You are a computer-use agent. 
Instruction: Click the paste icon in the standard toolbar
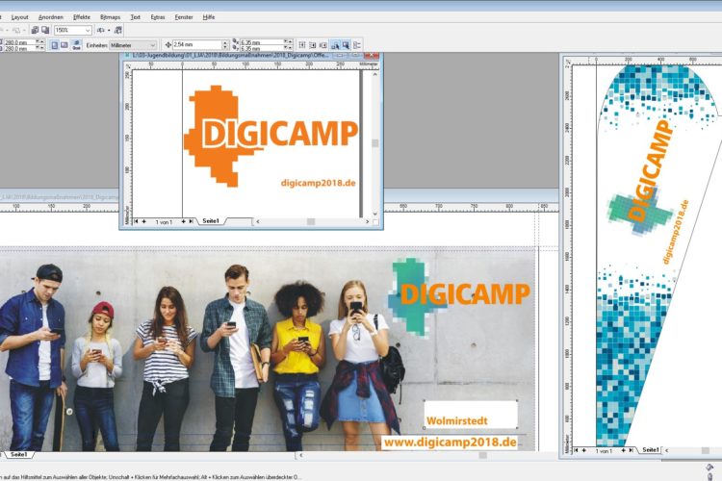click(45, 30)
